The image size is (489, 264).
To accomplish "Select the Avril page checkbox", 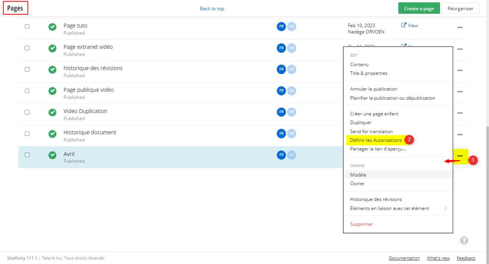I will (x=27, y=155).
